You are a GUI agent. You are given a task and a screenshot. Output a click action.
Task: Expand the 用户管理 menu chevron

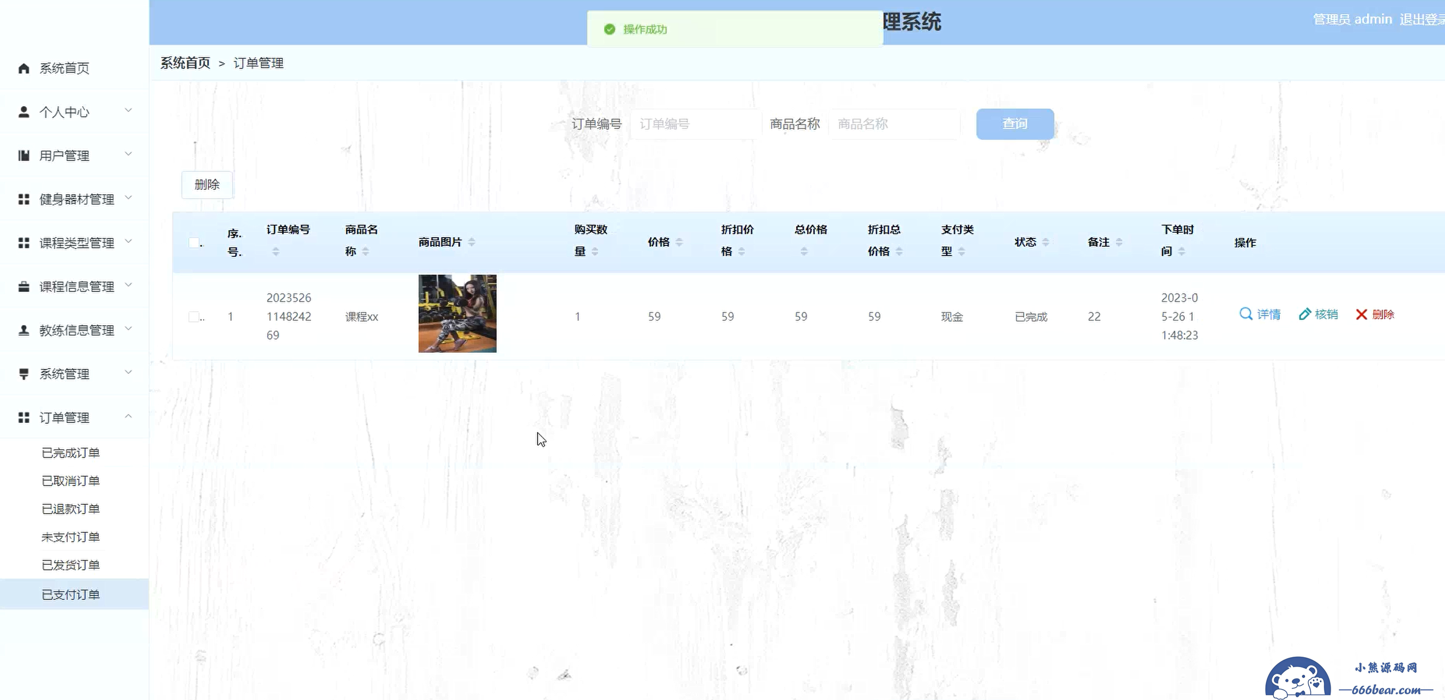(x=128, y=154)
